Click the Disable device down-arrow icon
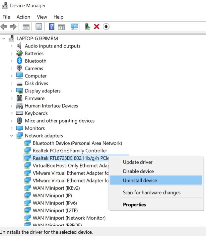The height and width of the screenshot is (236, 206). pyautogui.click(x=106, y=27)
